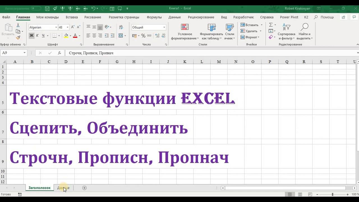Open the Insert Function fx dialog
Viewport: 359px width, 202px height.
click(x=59, y=53)
